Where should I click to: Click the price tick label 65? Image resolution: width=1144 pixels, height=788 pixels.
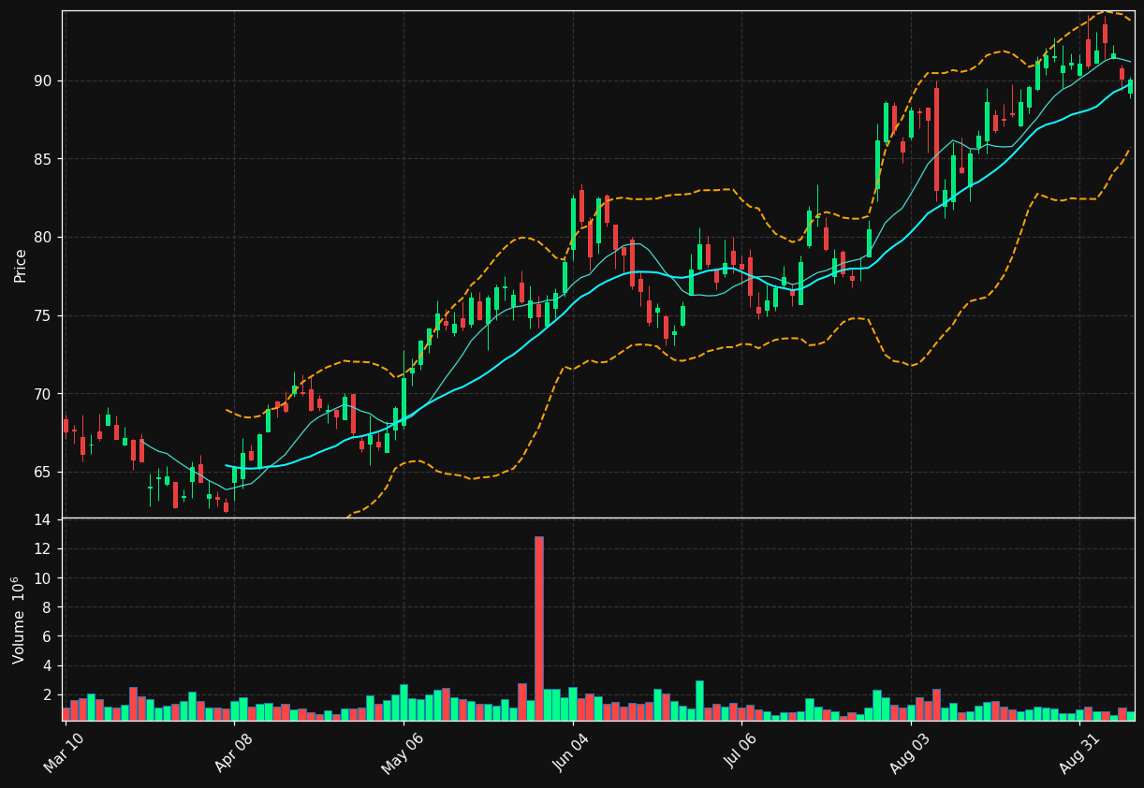point(43,472)
